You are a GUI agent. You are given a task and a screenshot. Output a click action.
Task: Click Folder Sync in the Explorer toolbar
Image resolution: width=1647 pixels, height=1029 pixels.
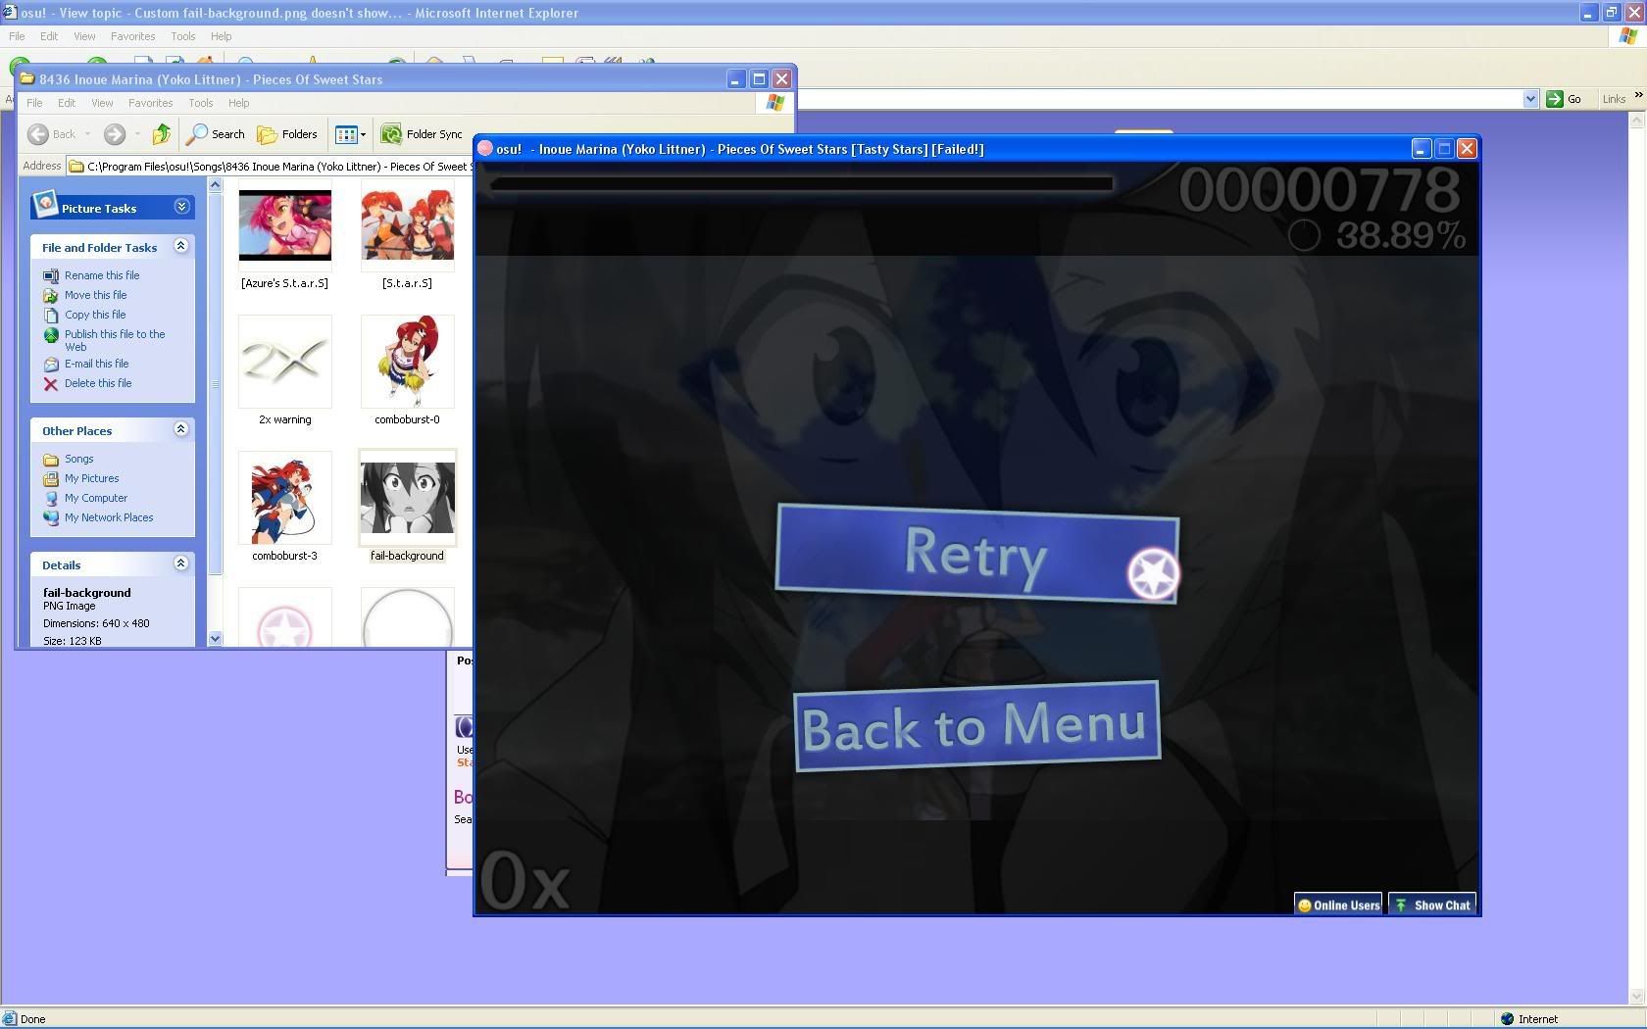tap(422, 134)
